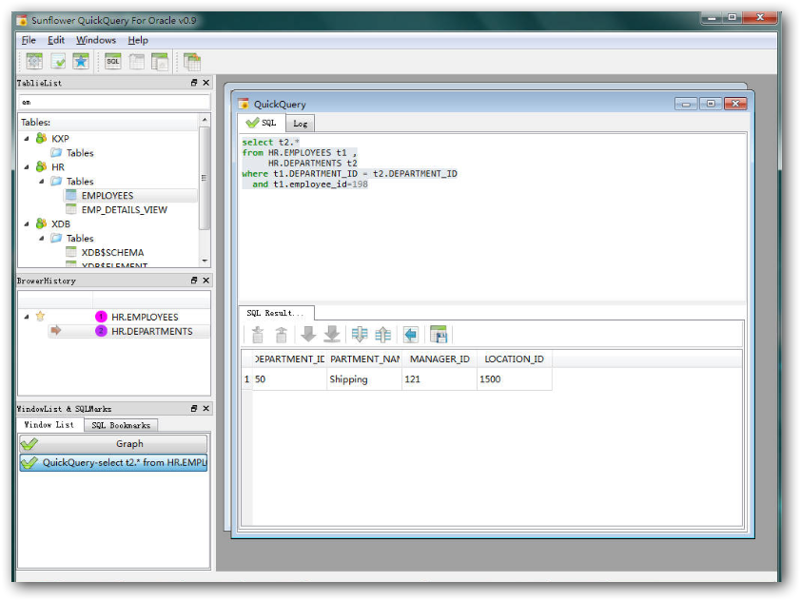Select HR.EMPLOYEES in BrowerHistory
This screenshot has height=601, width=801.
[x=145, y=317]
